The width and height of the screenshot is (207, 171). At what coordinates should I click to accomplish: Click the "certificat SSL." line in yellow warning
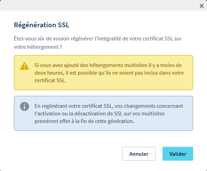coord(50,80)
